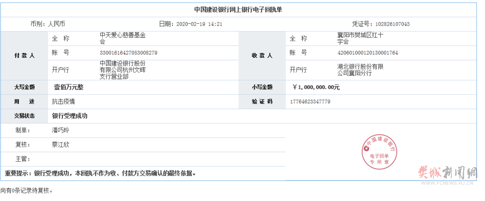485x201 pixels.
Task: Click the voucher number 102826107043
Action: [392, 24]
